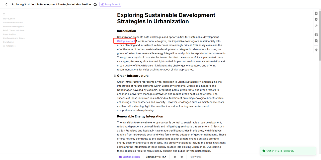This screenshot has height=160, width=321.
Task: Open the Balogun et al. citation link
Action: click(x=126, y=41)
